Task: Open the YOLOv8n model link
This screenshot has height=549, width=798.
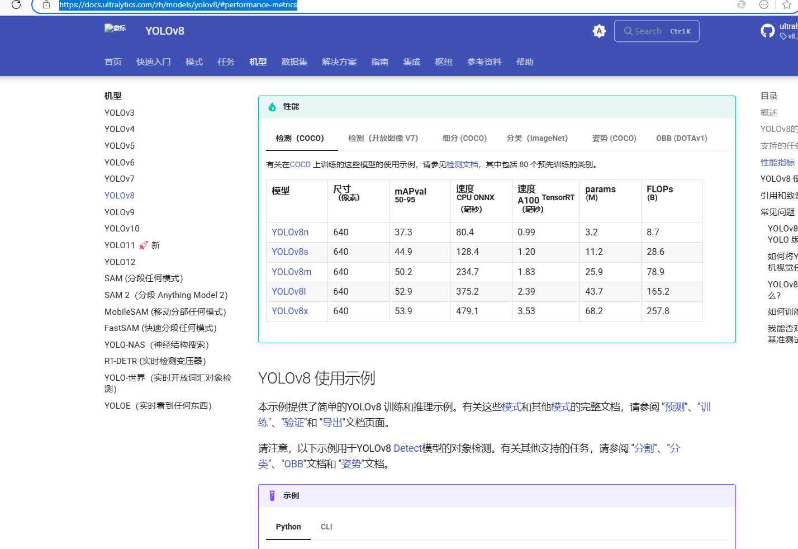Action: point(290,232)
